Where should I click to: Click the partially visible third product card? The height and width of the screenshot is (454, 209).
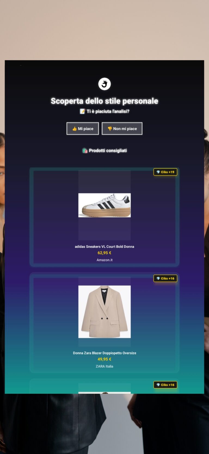point(104,386)
